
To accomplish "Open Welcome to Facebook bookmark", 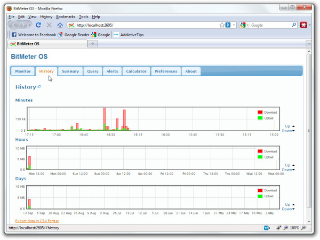I will point(34,35).
